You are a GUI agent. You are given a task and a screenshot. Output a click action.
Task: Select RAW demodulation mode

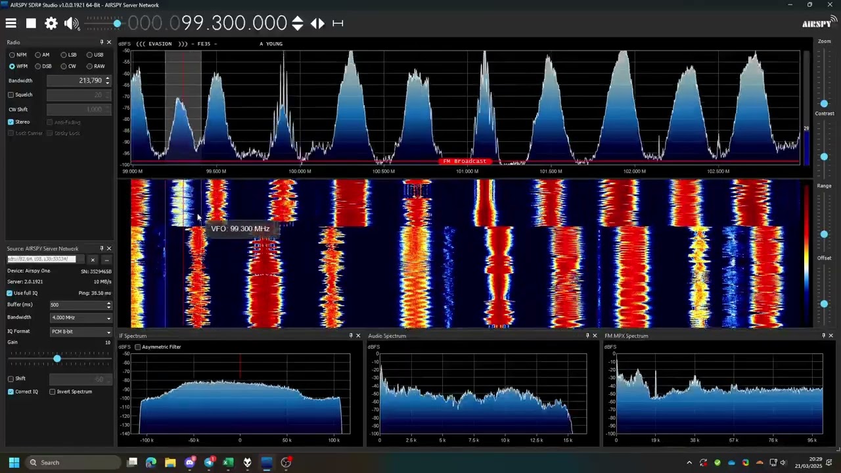[x=95, y=66]
